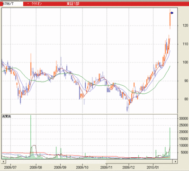The image size is (189, 171).
Task: Click the 30000 volume axis label
Action: point(183,118)
